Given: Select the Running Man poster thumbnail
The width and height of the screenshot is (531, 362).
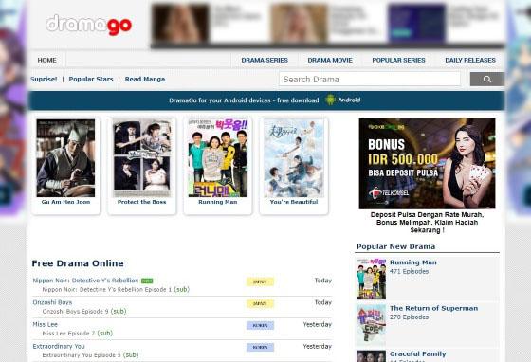Looking at the screenshot, I should (x=218, y=158).
